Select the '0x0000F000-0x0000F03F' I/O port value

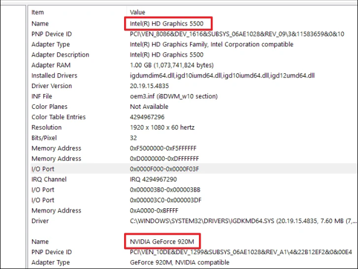coord(164,169)
